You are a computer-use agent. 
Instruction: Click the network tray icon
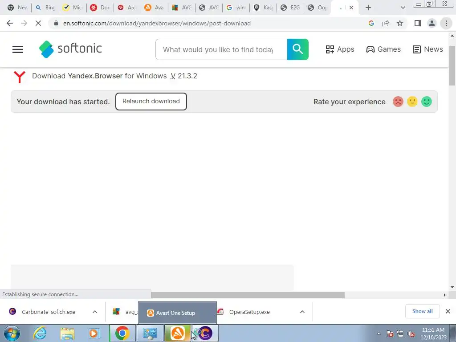point(400,334)
